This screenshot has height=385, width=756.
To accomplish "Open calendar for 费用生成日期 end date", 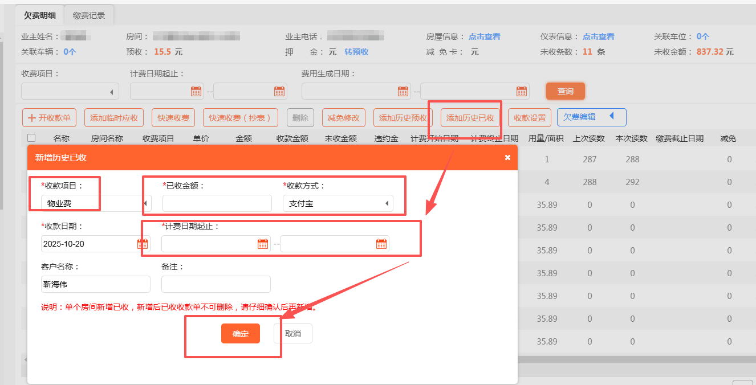I will pyautogui.click(x=522, y=91).
